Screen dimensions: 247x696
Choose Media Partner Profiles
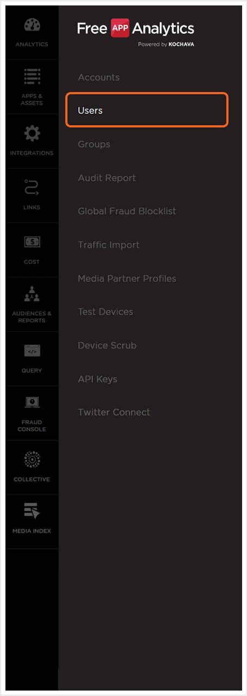[x=127, y=278]
